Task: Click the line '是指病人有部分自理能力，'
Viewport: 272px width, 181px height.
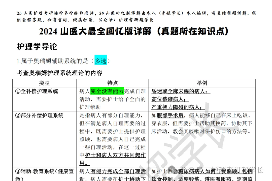Action: coord(112,115)
